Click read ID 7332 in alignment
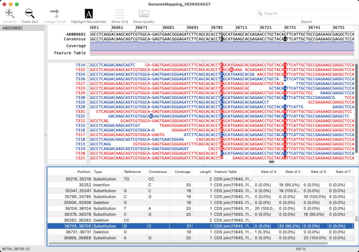This screenshot has height=252, width=359. [80, 116]
